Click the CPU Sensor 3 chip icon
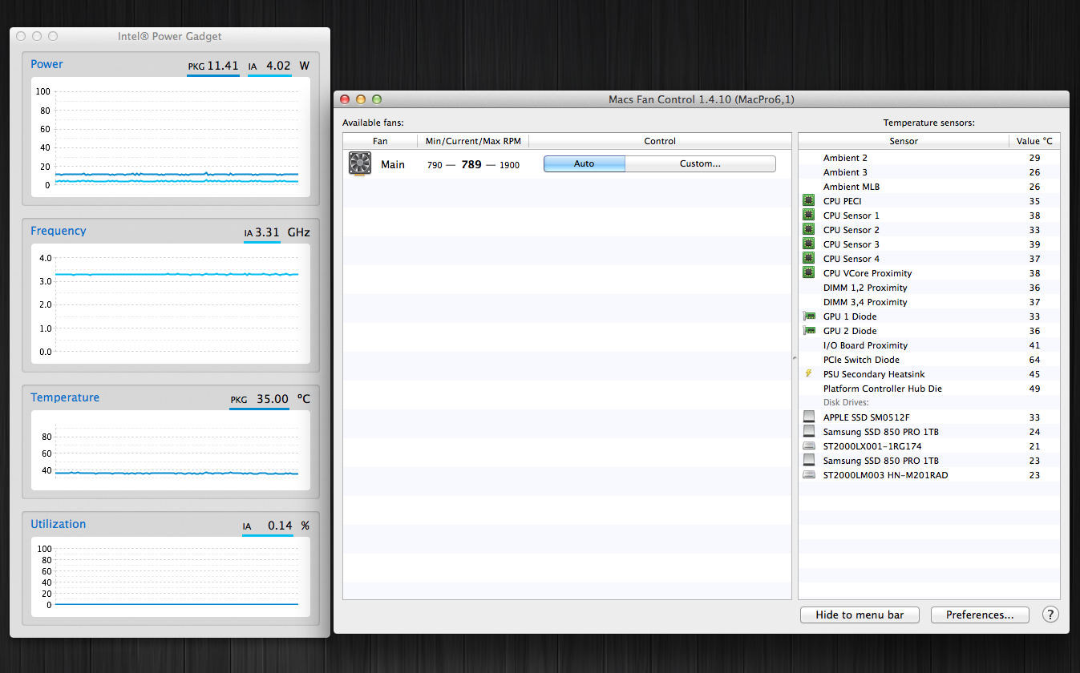 click(x=808, y=244)
